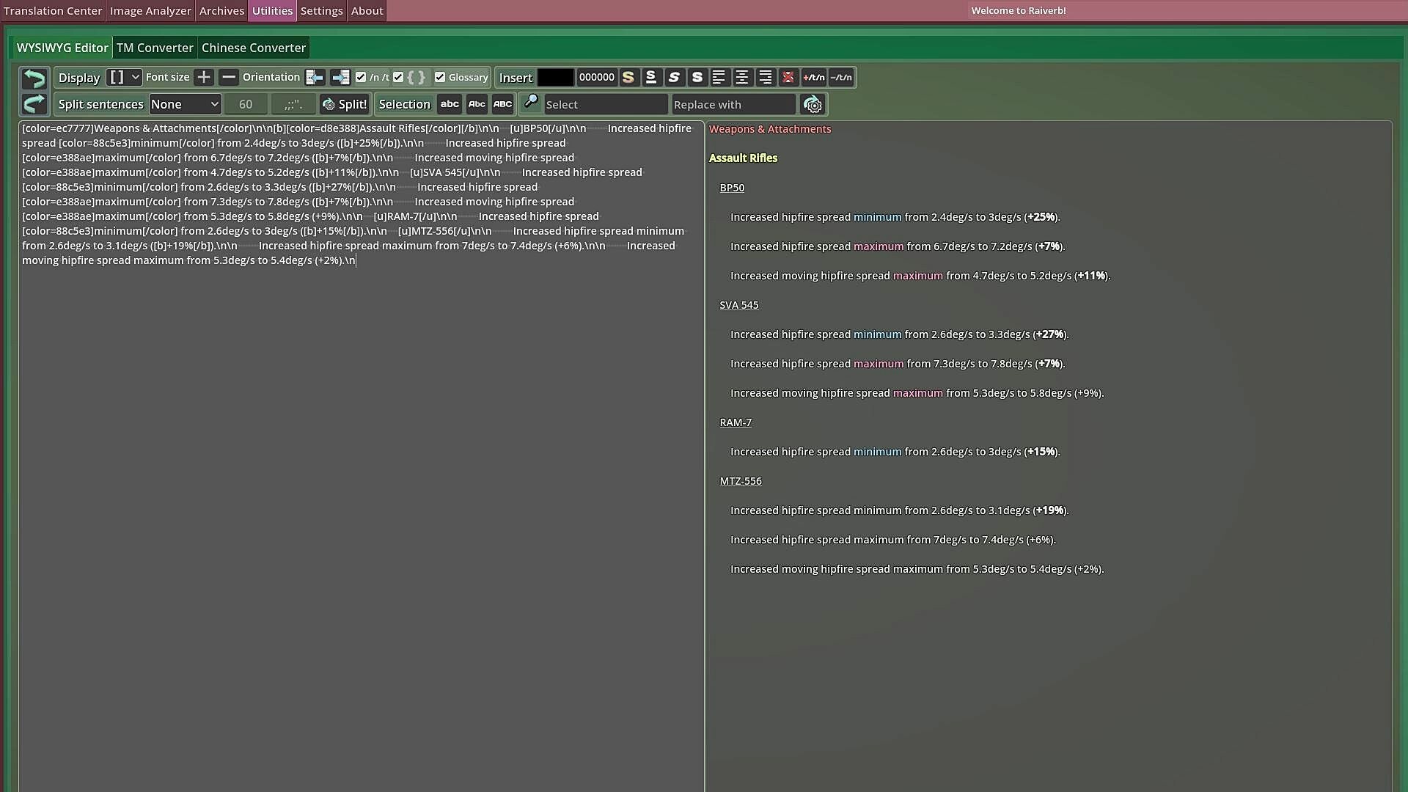Click the redo arrow icon

point(33,103)
